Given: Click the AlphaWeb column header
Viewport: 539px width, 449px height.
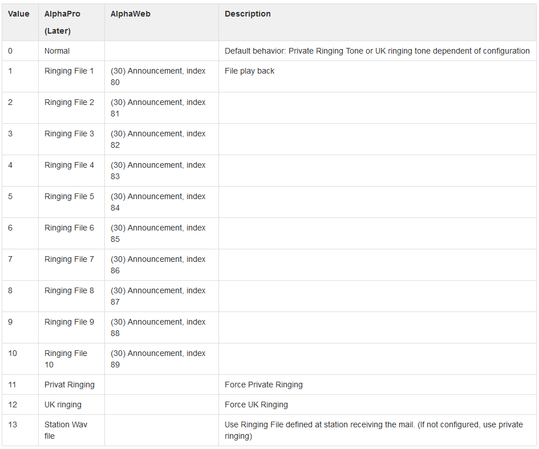Looking at the screenshot, I should pos(131,14).
